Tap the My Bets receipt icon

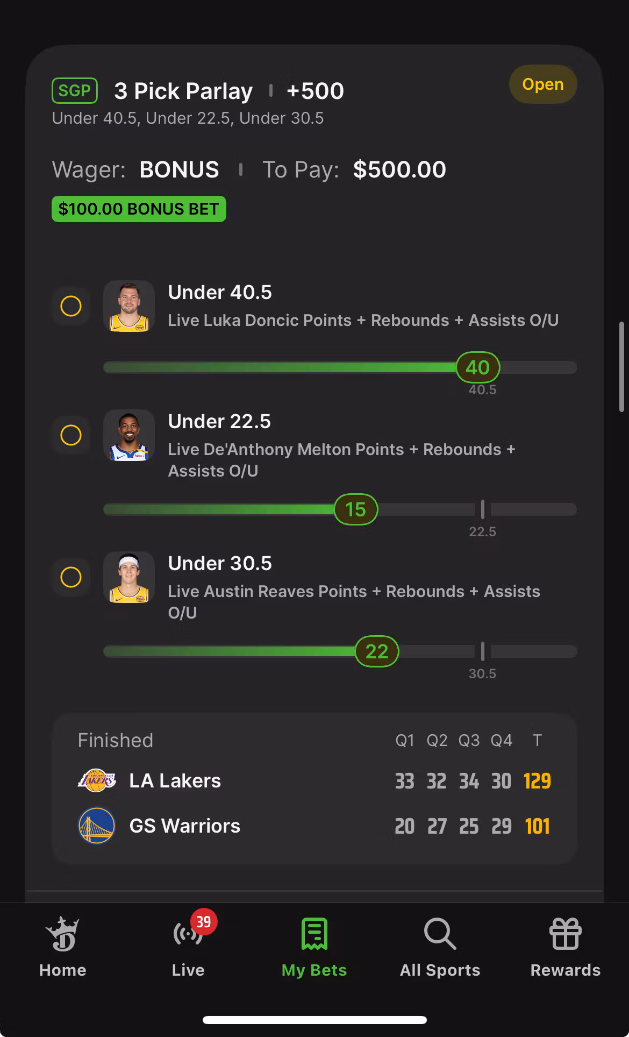(x=314, y=934)
